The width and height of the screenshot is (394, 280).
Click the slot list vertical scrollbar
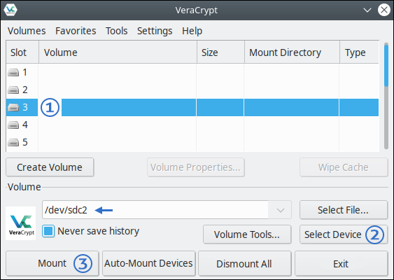(386, 97)
